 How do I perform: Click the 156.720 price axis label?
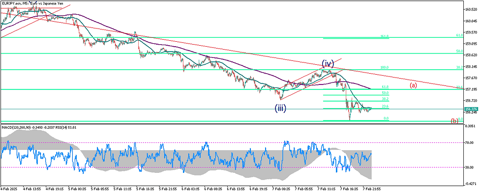471,101
